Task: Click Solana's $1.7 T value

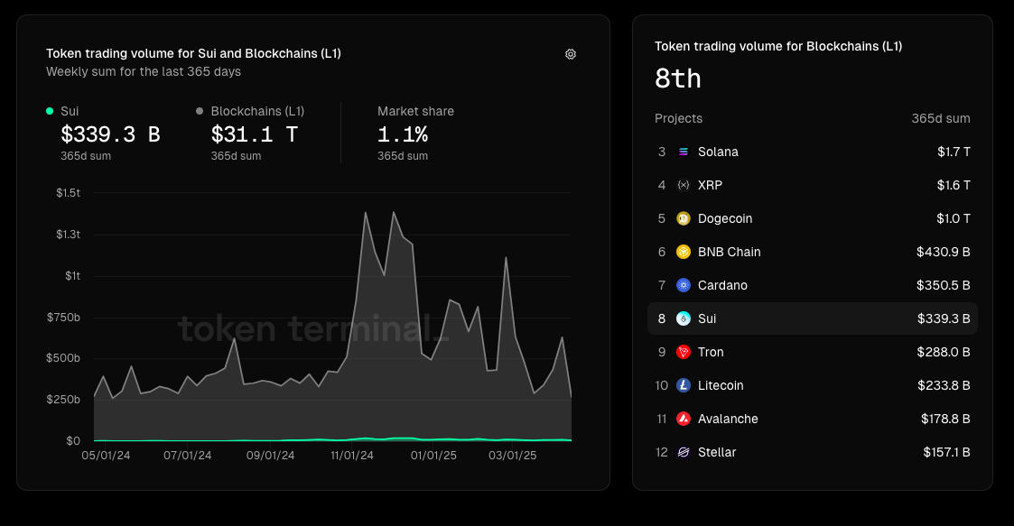Action: pos(954,152)
